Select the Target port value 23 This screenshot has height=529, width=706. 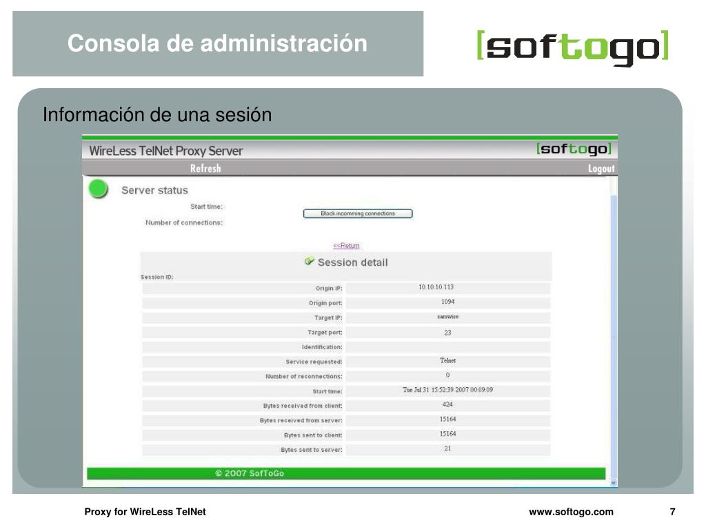click(447, 333)
